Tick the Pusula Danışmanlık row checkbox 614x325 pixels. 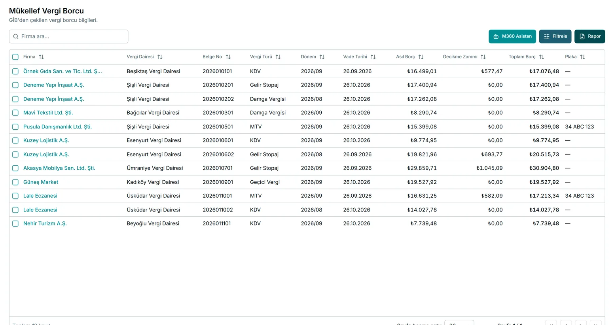15,127
